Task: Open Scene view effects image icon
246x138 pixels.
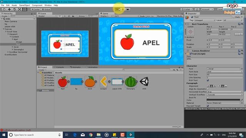Action: click(73, 16)
